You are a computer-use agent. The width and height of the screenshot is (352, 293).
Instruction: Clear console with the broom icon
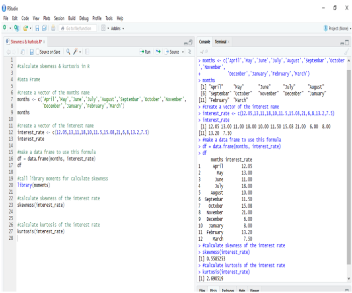coord(346,52)
